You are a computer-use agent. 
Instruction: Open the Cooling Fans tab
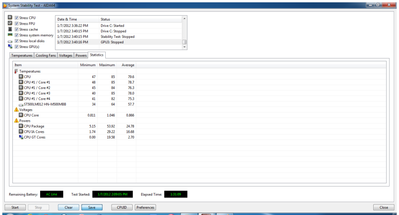click(46, 55)
